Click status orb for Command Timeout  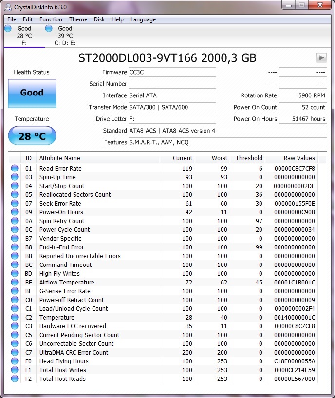click(15, 265)
